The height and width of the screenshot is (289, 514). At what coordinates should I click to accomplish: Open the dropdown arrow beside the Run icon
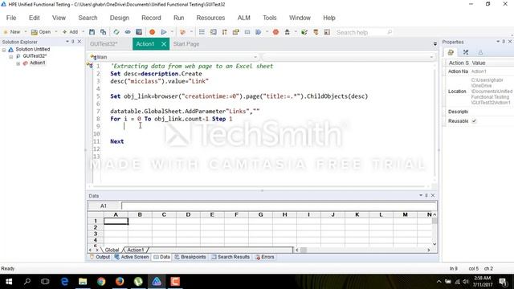172,32
